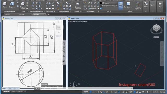Toggle polar tracking in status bar
Image resolution: width=167 pixels, height=94 pixels.
click(107, 92)
